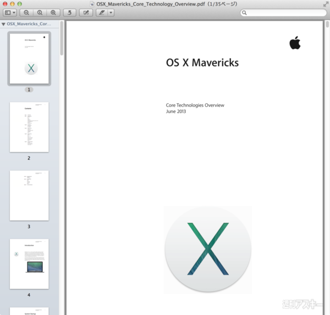Enter full screen with the arrows icon
330x315 pixels.
326,4
